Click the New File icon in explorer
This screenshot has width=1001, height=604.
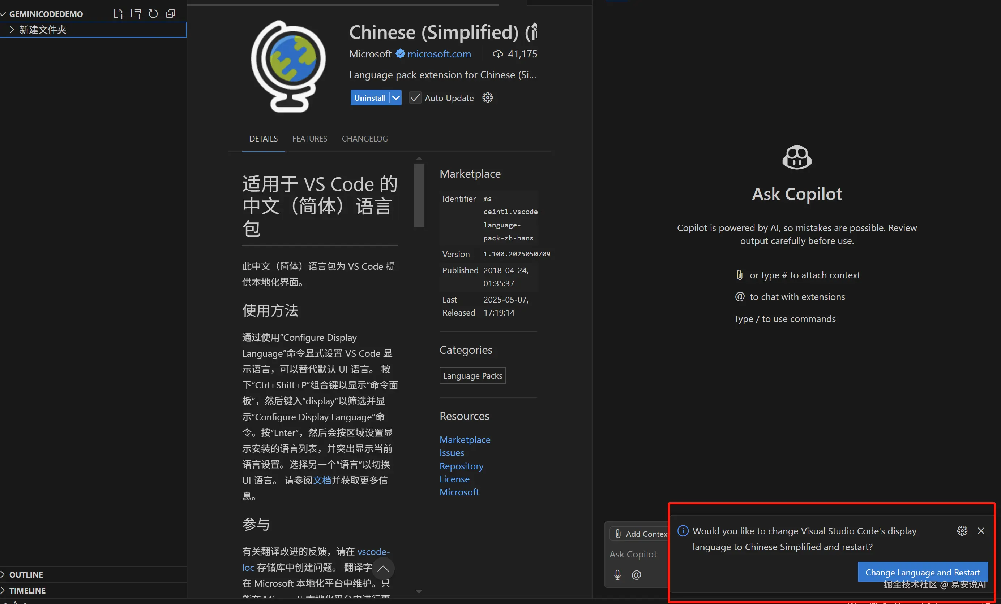pyautogui.click(x=118, y=14)
